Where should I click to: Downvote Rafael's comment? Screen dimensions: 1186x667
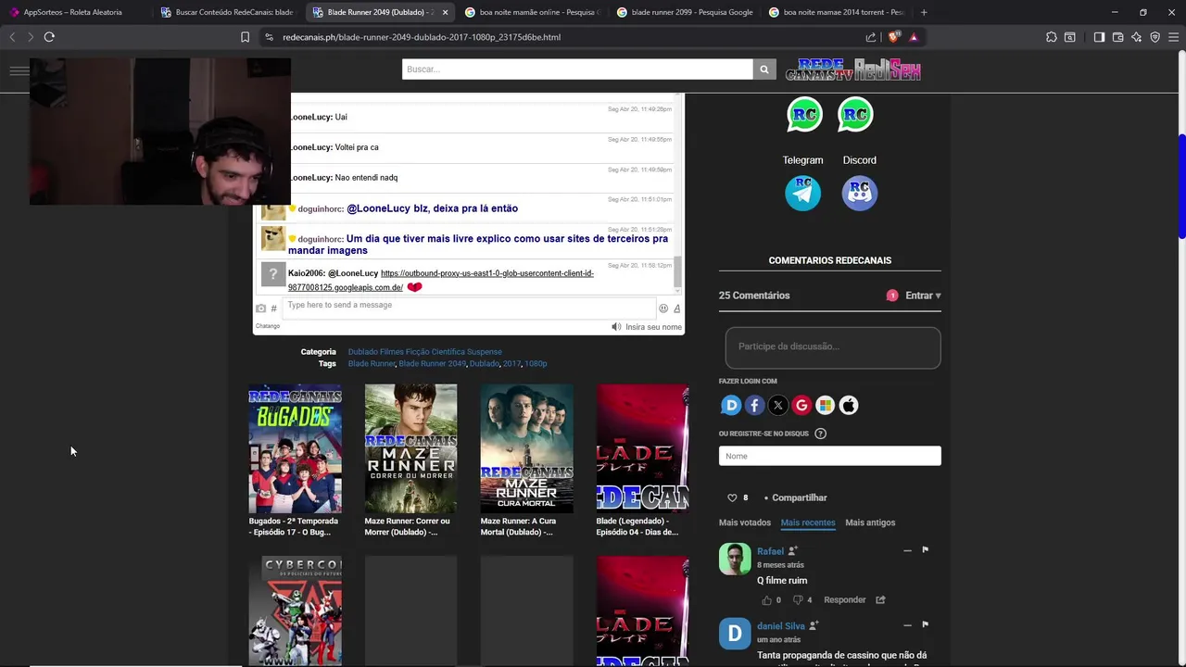pos(798,599)
